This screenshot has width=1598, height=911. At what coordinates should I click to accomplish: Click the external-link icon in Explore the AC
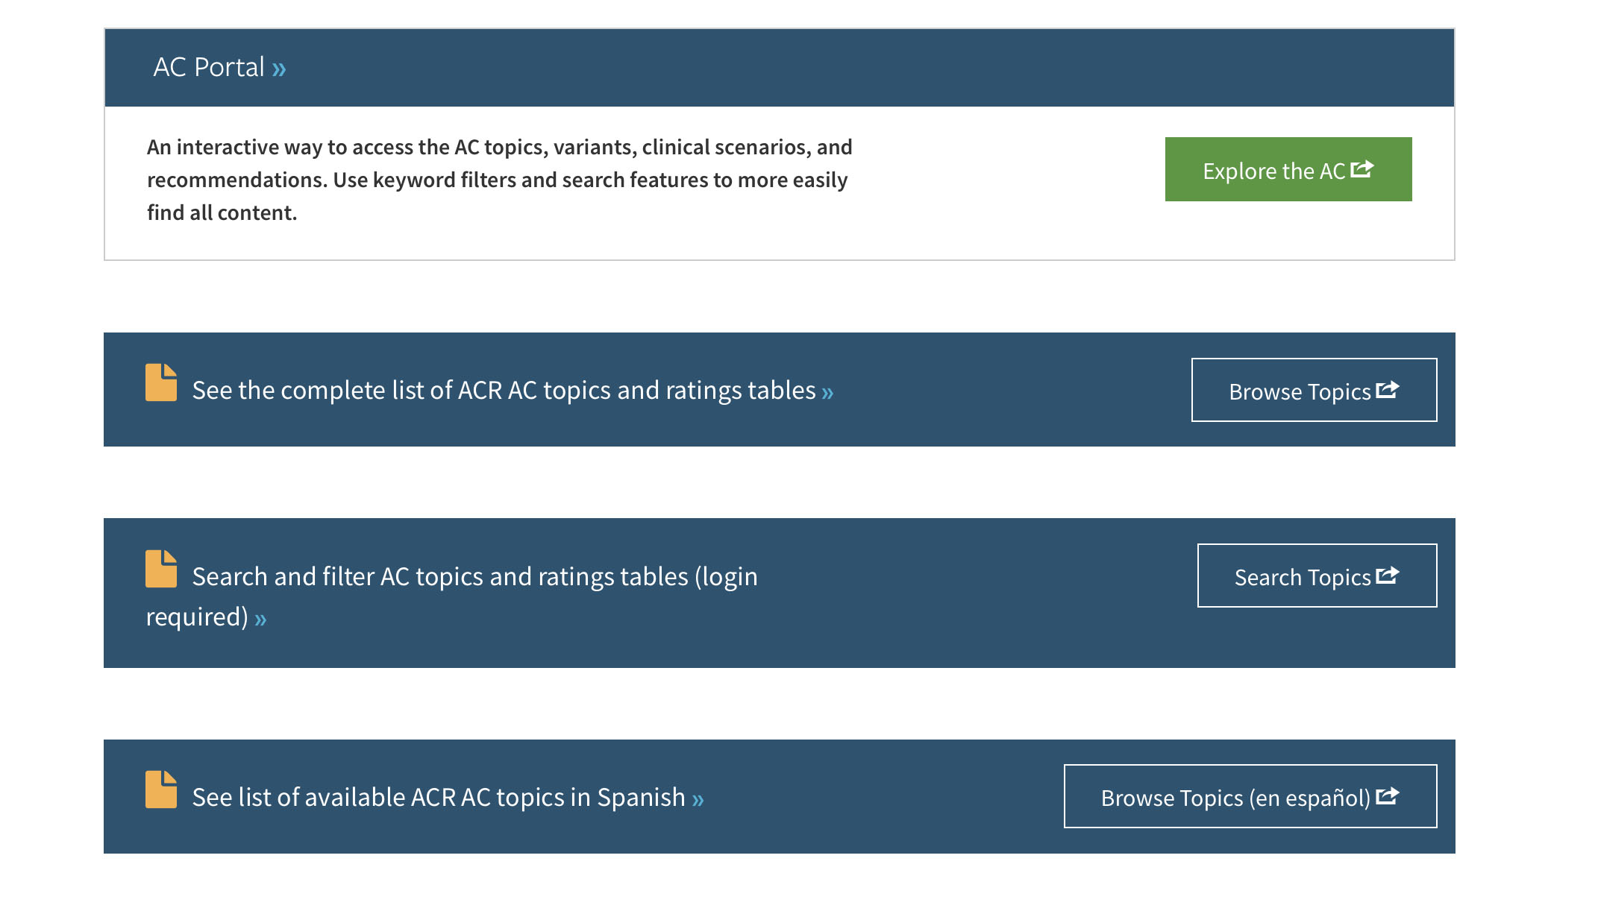tap(1362, 168)
